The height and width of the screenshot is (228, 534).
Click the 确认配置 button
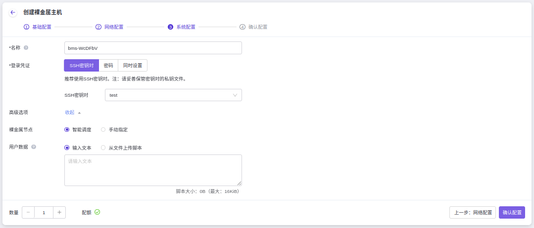click(x=512, y=213)
